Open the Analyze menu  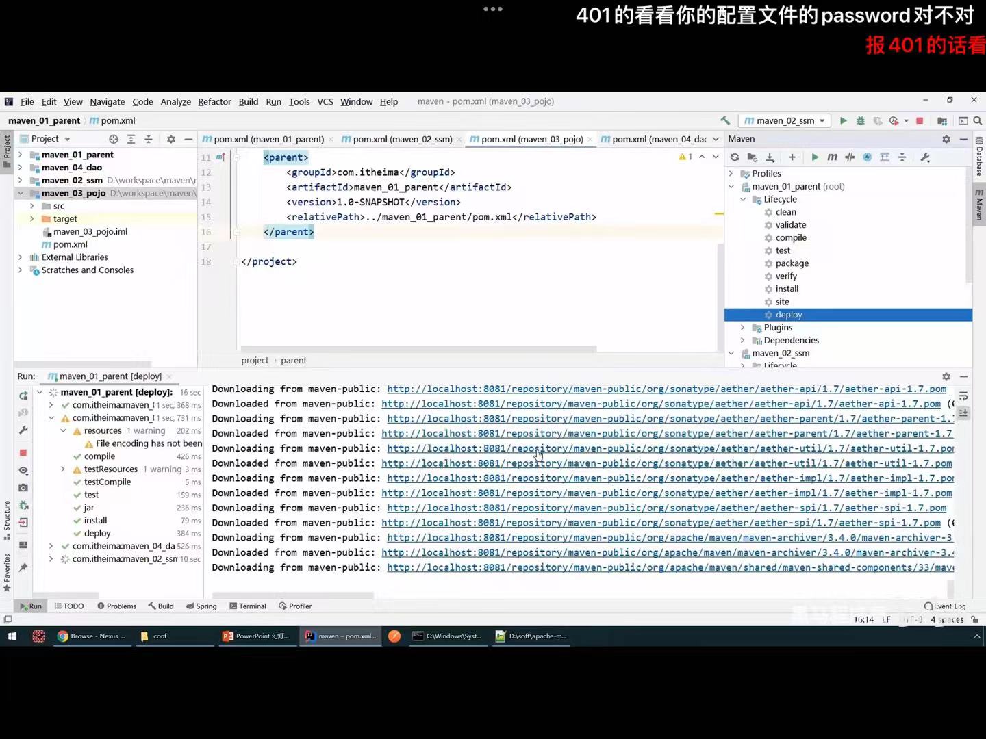[x=175, y=101]
